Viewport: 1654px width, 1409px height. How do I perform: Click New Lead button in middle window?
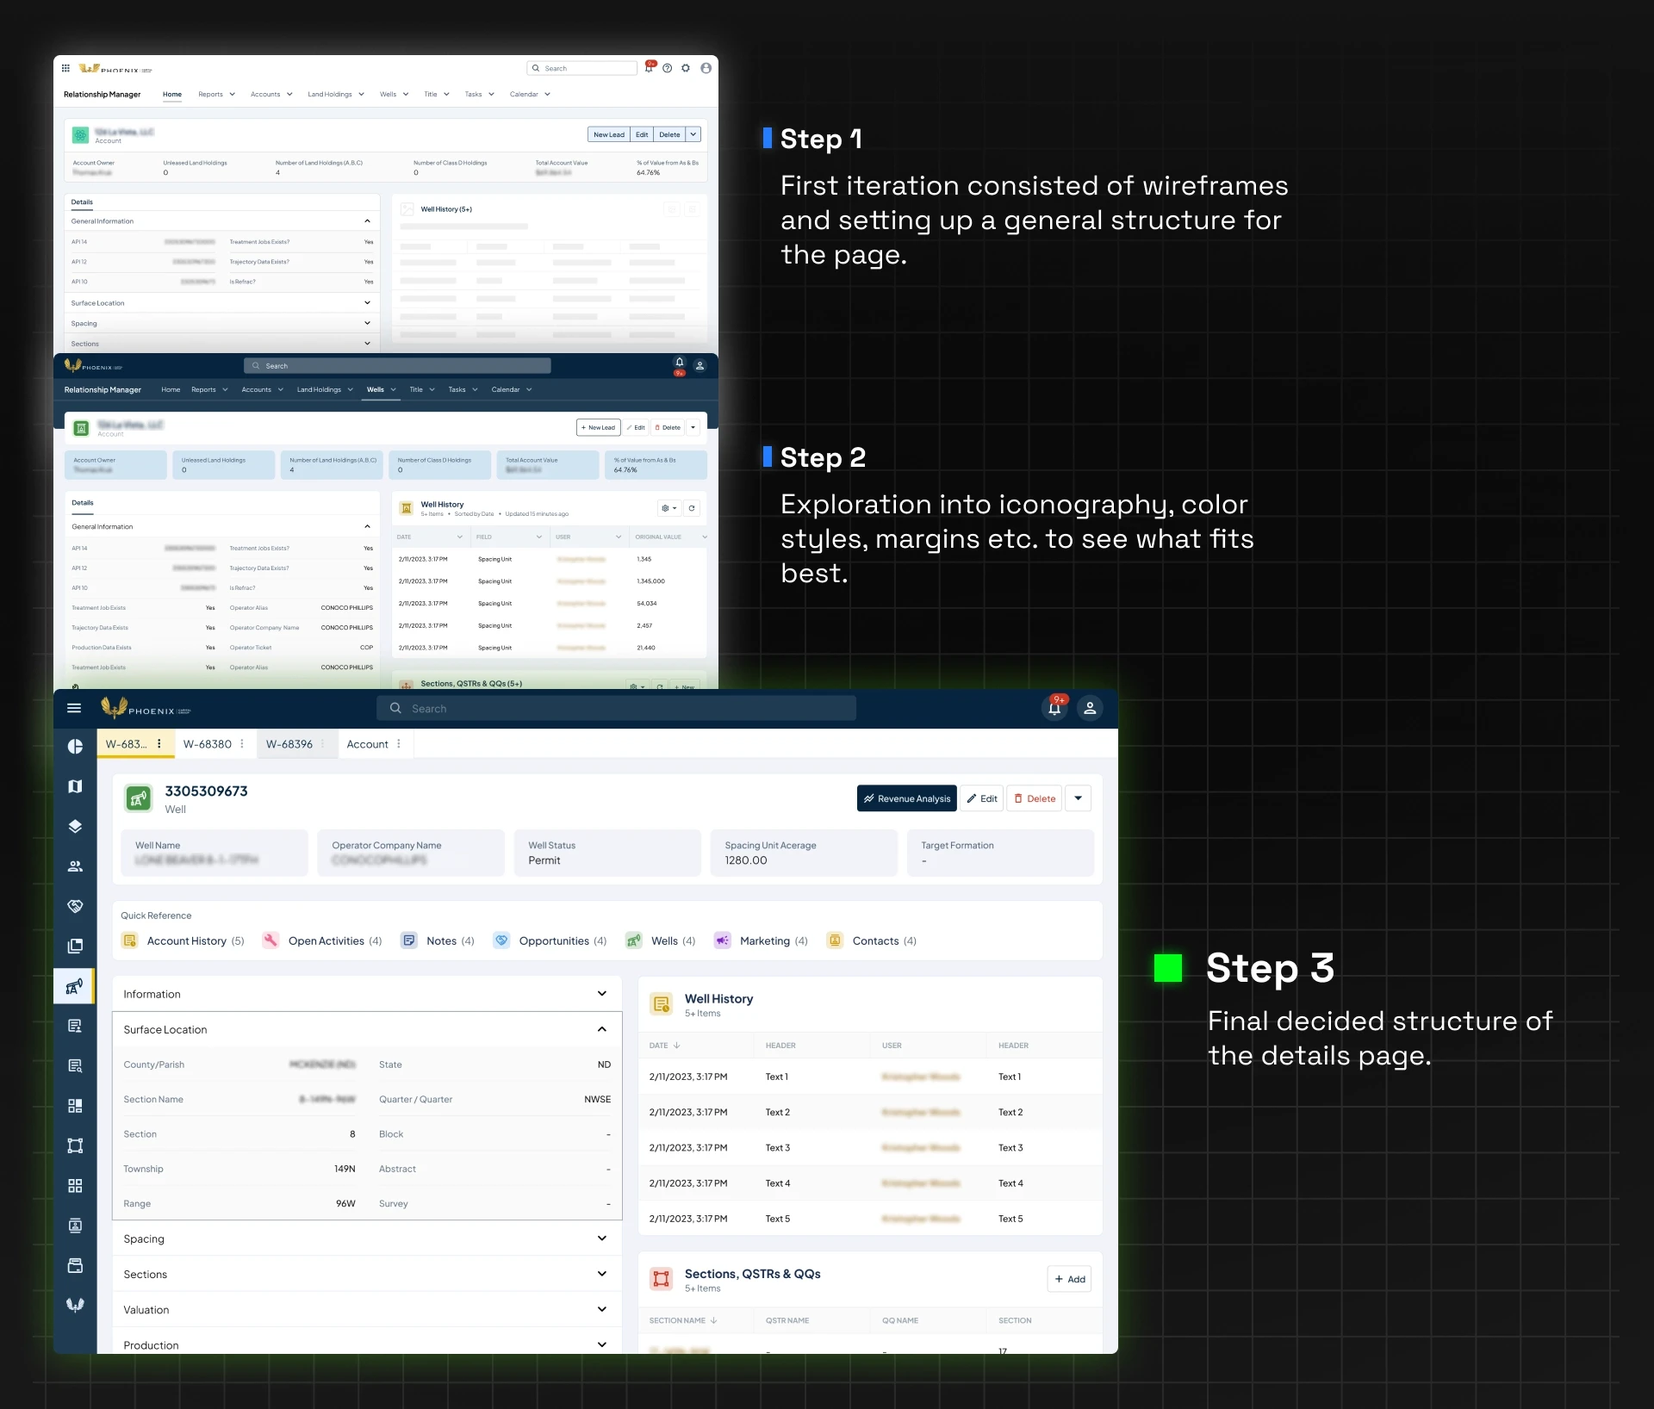(x=598, y=427)
